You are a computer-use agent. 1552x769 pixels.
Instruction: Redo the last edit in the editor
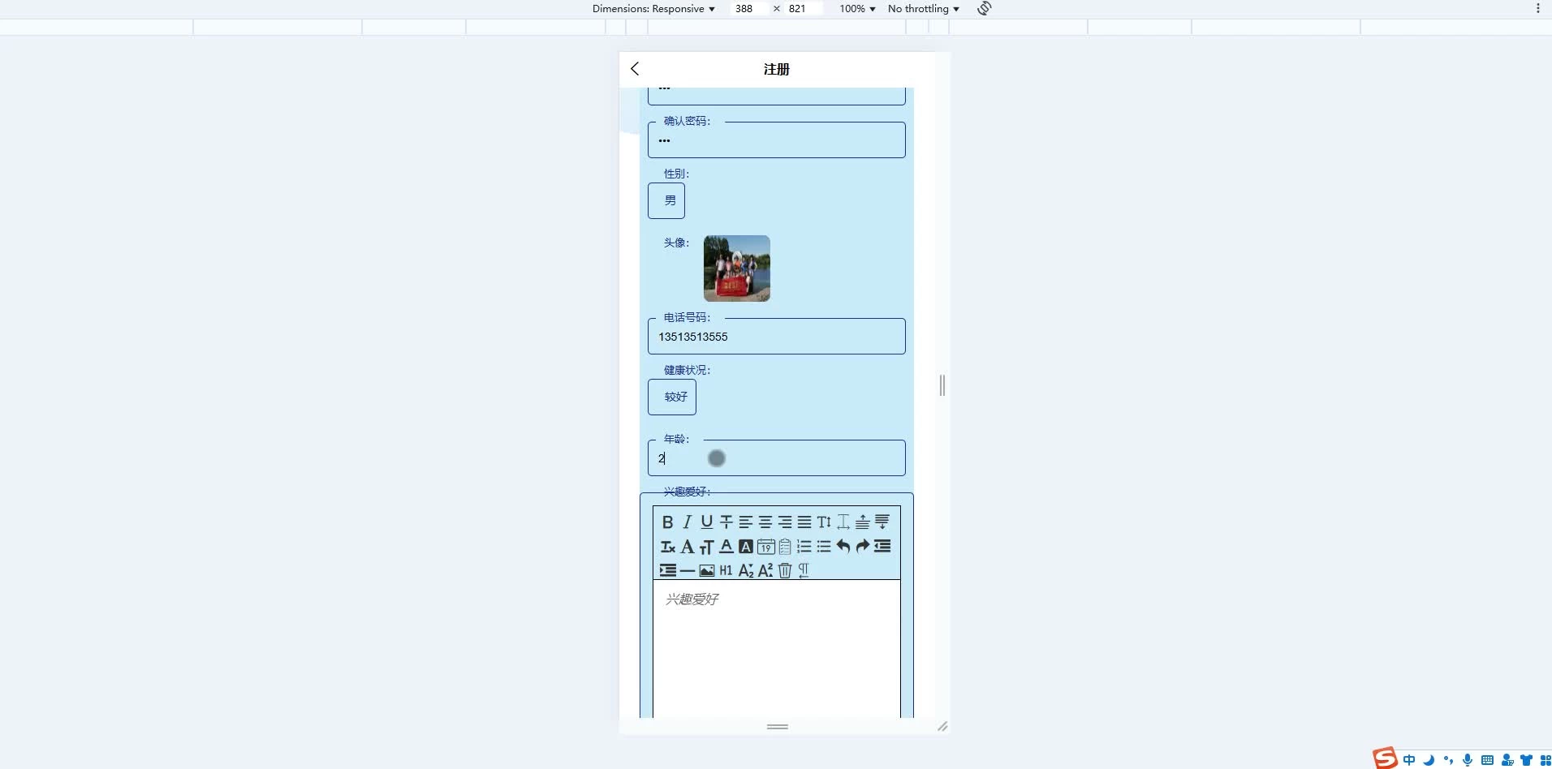[862, 546]
